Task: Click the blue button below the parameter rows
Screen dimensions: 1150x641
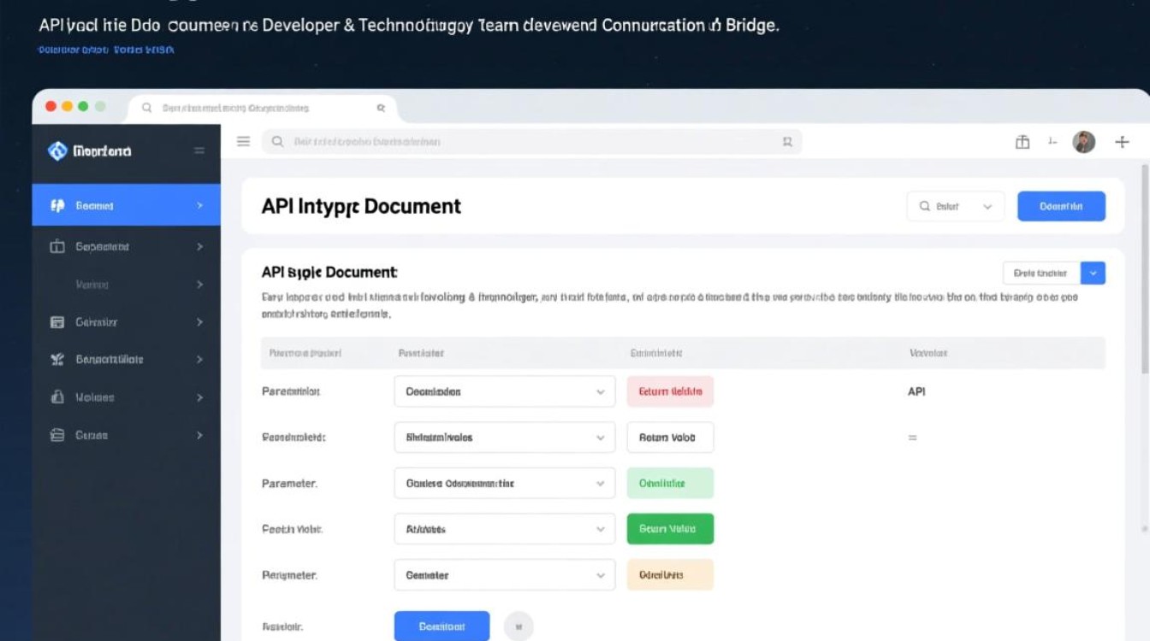Action: (x=442, y=626)
